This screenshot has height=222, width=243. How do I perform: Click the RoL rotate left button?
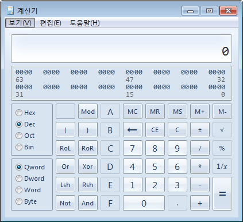coord(65,148)
